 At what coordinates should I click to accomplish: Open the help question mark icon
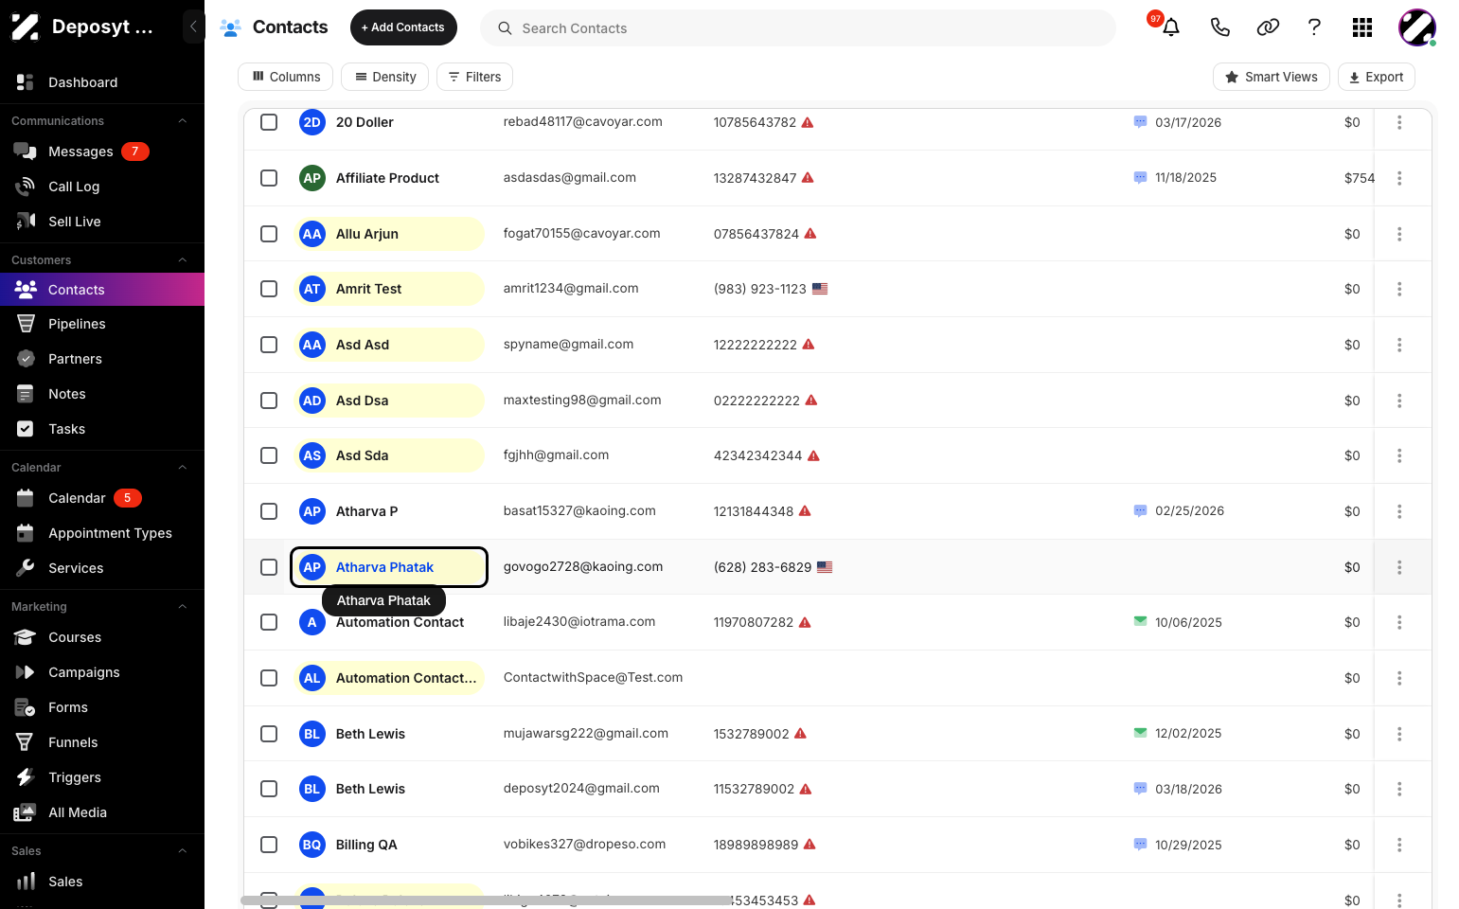click(1314, 27)
